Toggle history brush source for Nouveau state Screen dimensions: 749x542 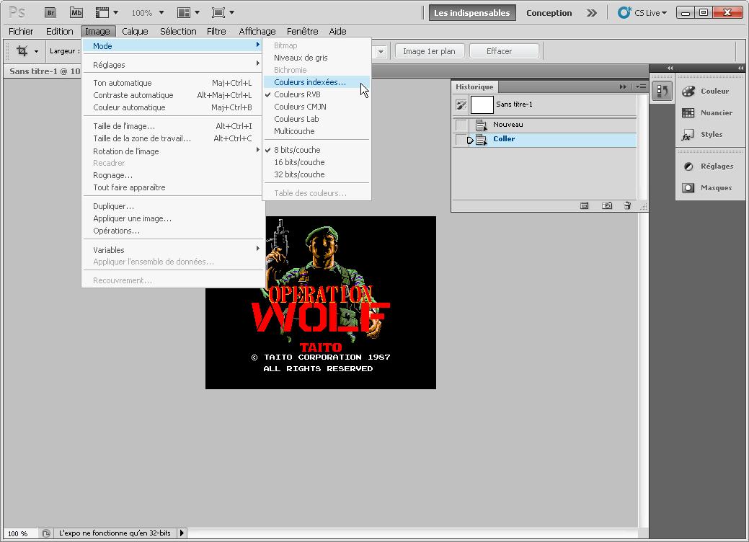(461, 125)
